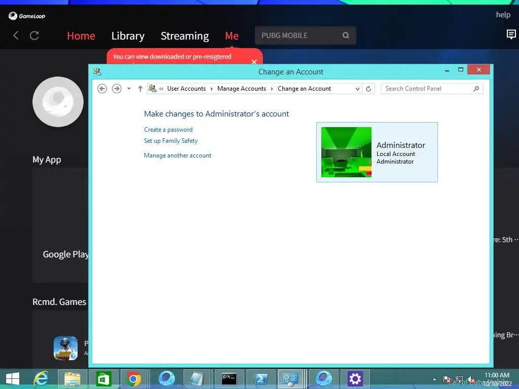Screen dimensions: 519x389
Task: Navigate to Manage Accounts breadcrumb
Action: (x=242, y=89)
